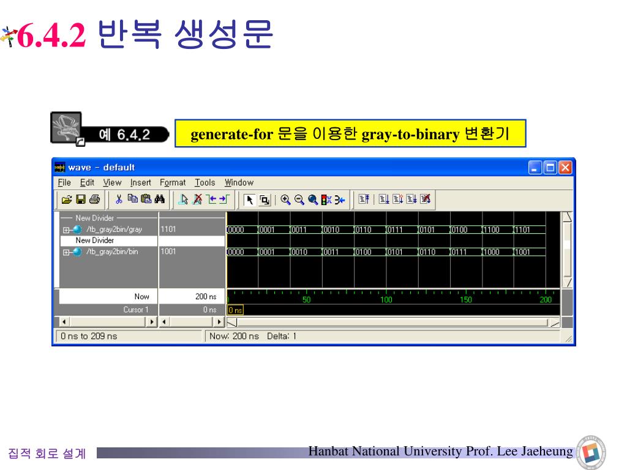Close the wave window
This screenshot has width=627, height=470.
pos(565,168)
